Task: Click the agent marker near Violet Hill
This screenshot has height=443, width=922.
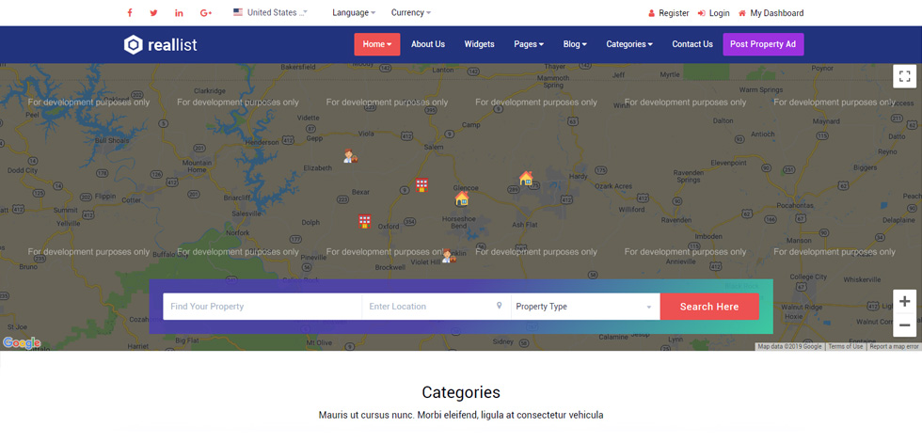Action: pyautogui.click(x=449, y=256)
